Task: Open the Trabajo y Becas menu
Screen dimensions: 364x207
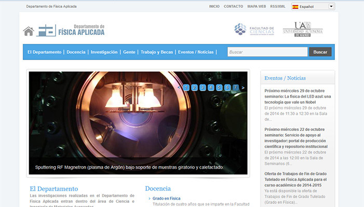Action: (x=156, y=52)
